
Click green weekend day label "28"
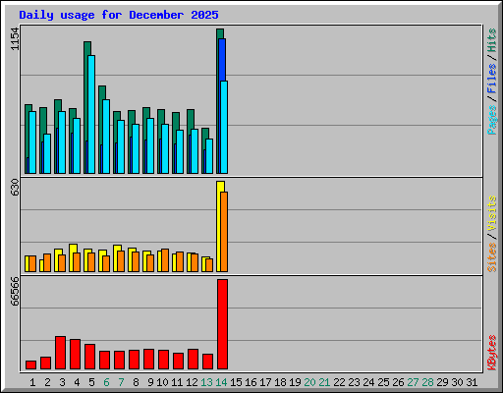click(x=427, y=382)
